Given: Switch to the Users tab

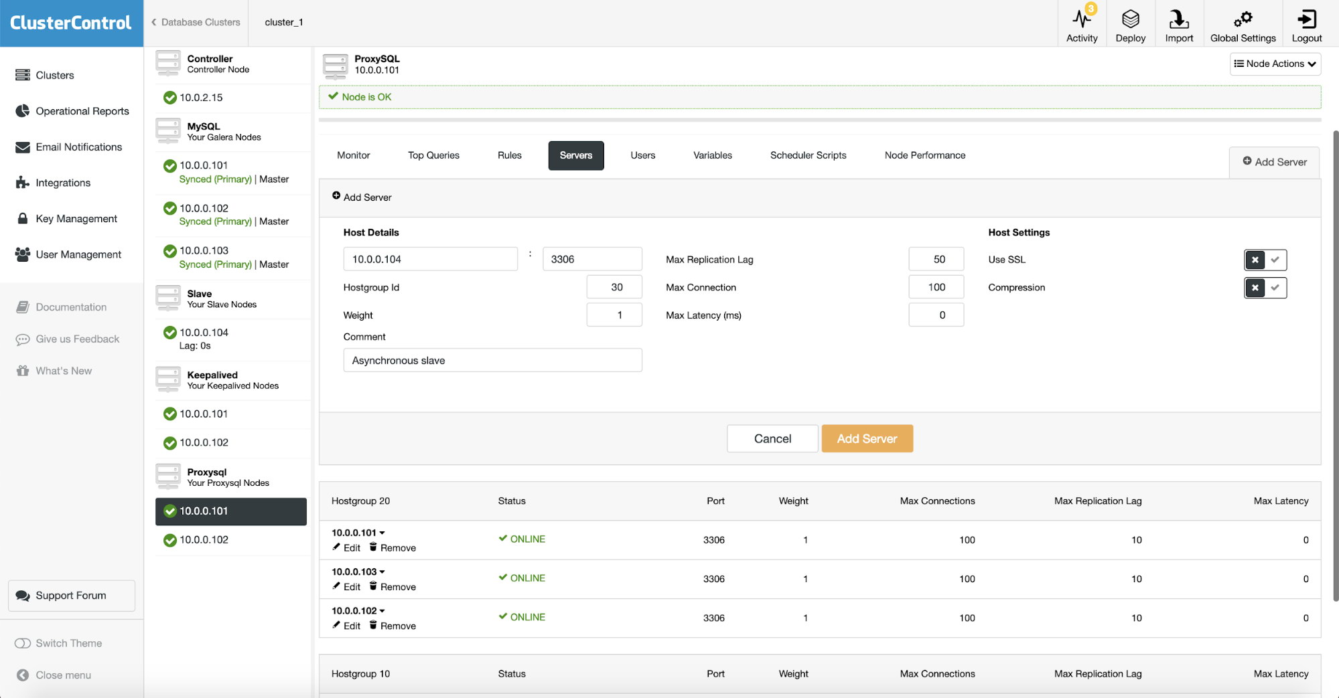Looking at the screenshot, I should (642, 155).
